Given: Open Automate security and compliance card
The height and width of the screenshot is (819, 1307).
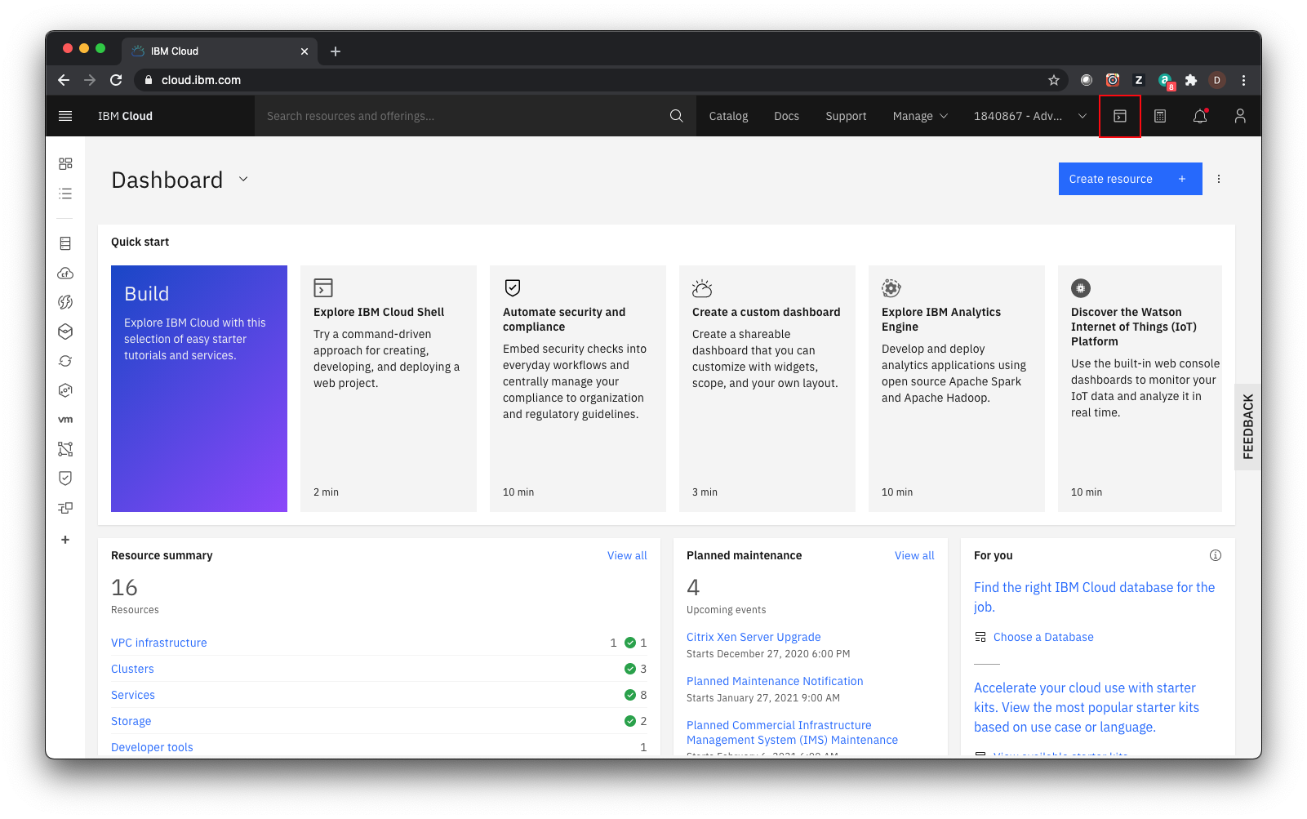Looking at the screenshot, I should pos(578,389).
